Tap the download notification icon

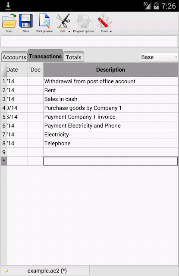coord(8,6)
